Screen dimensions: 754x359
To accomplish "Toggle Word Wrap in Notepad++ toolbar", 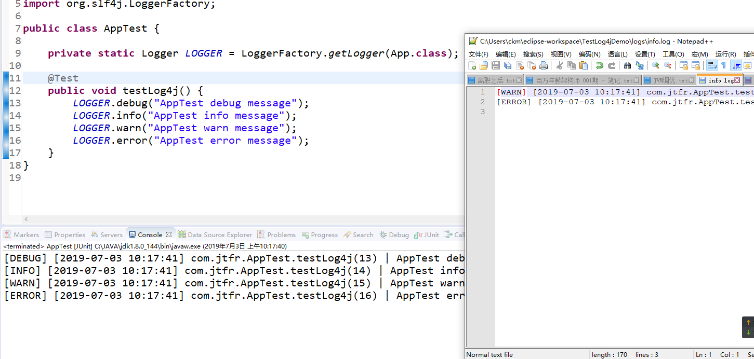I will click(712, 65).
